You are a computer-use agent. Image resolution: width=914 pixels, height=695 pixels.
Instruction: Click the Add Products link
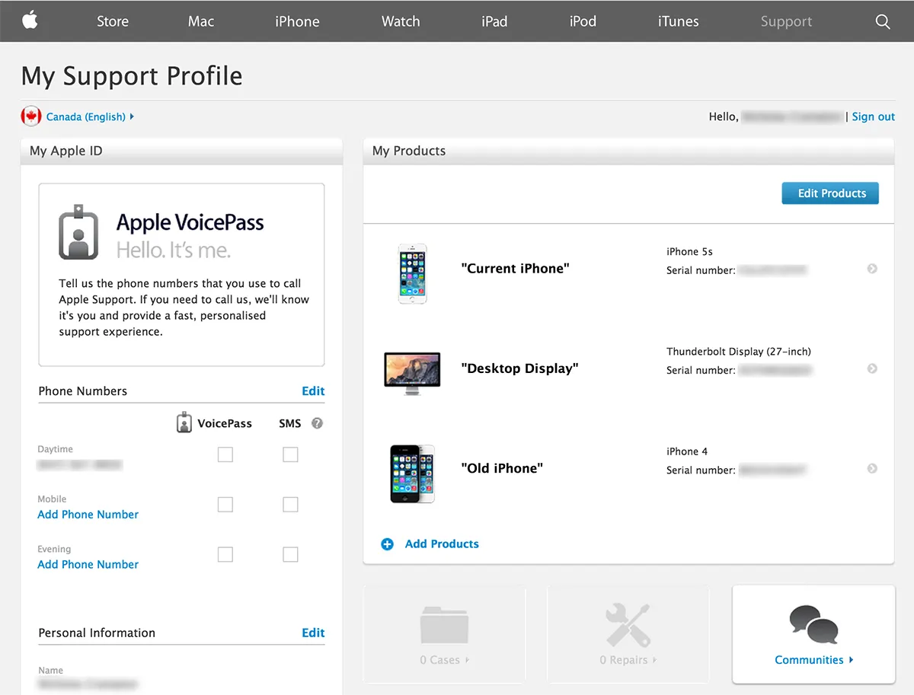(x=442, y=544)
